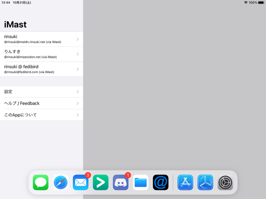266x199 pixels.
Task: Open system Settings gear in dock
Action: click(x=226, y=183)
